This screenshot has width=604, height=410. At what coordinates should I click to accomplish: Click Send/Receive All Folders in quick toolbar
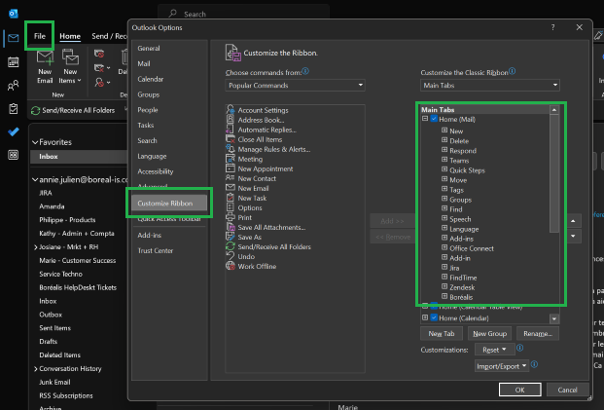[73, 111]
